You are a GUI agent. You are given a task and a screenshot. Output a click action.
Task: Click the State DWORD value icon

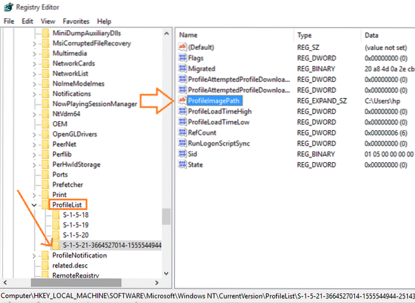[183, 165]
